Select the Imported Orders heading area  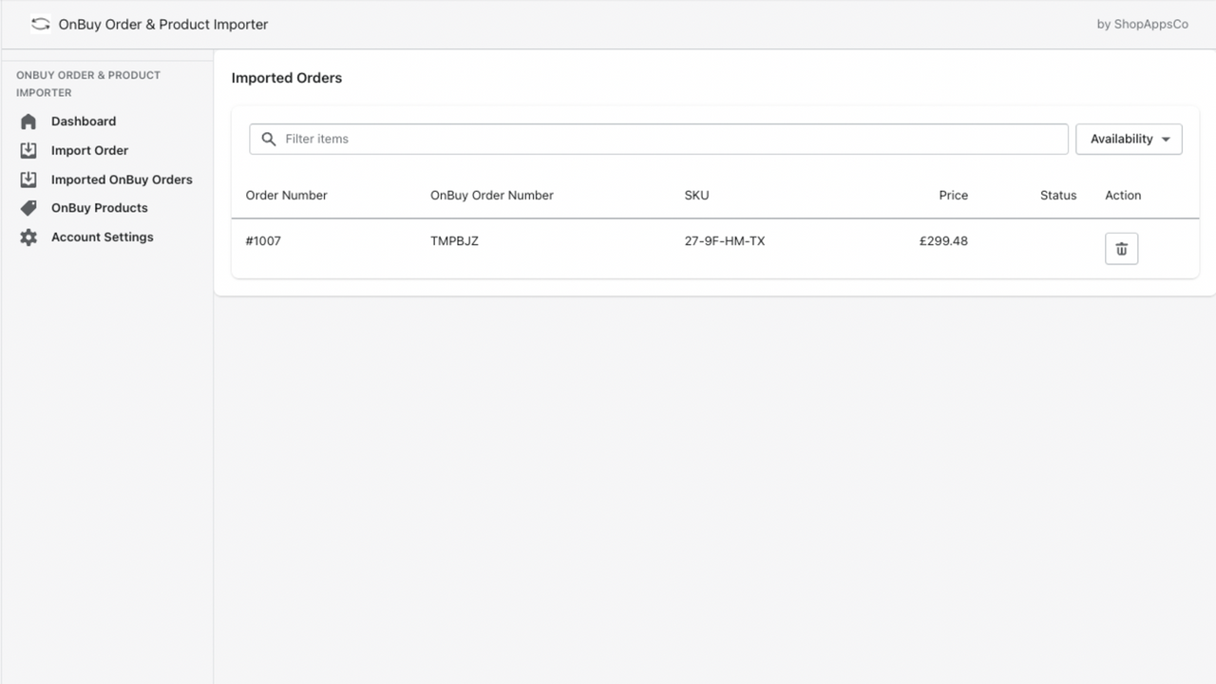click(286, 78)
